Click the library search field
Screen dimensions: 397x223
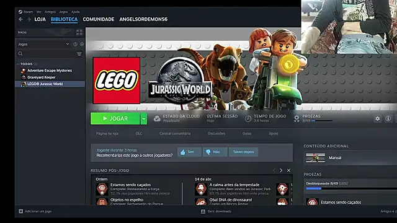(47, 54)
